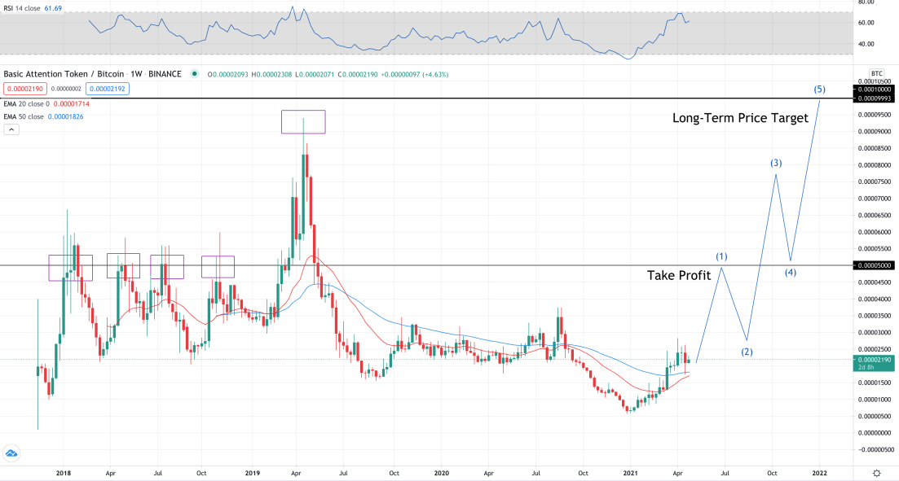Open the BTC currency selector
This screenshot has width=899, height=481.
(x=876, y=72)
